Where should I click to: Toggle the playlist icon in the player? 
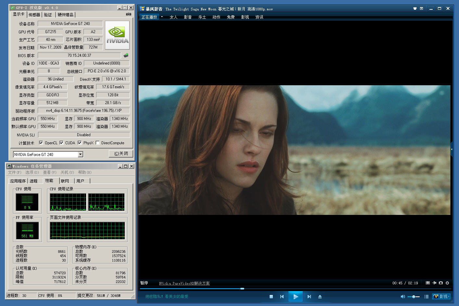(x=427, y=297)
